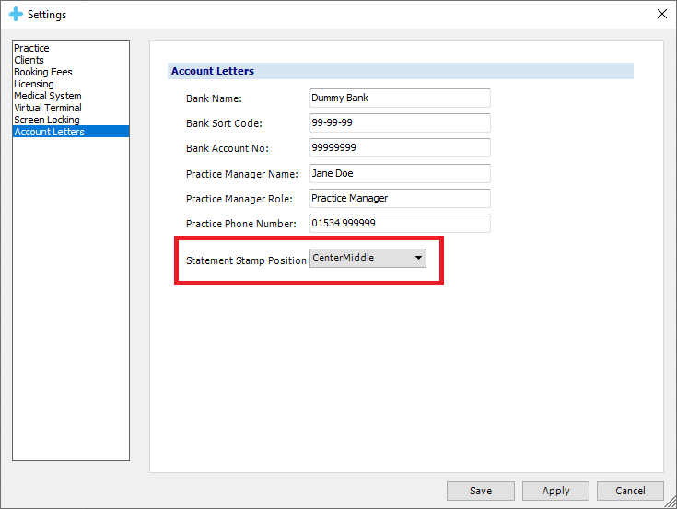Switch to Virtual Terminal settings
Viewport: 677px width, 509px height.
[47, 108]
